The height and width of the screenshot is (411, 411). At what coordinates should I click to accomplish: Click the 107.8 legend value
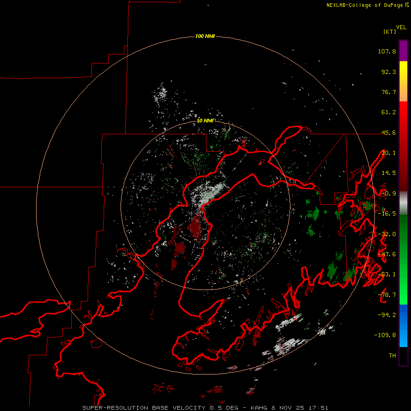click(x=387, y=51)
